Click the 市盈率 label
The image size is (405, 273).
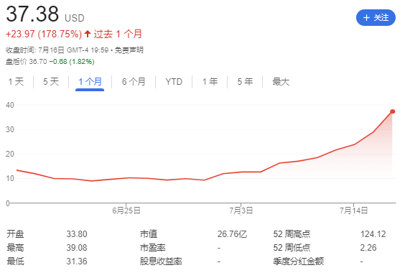[153, 248]
